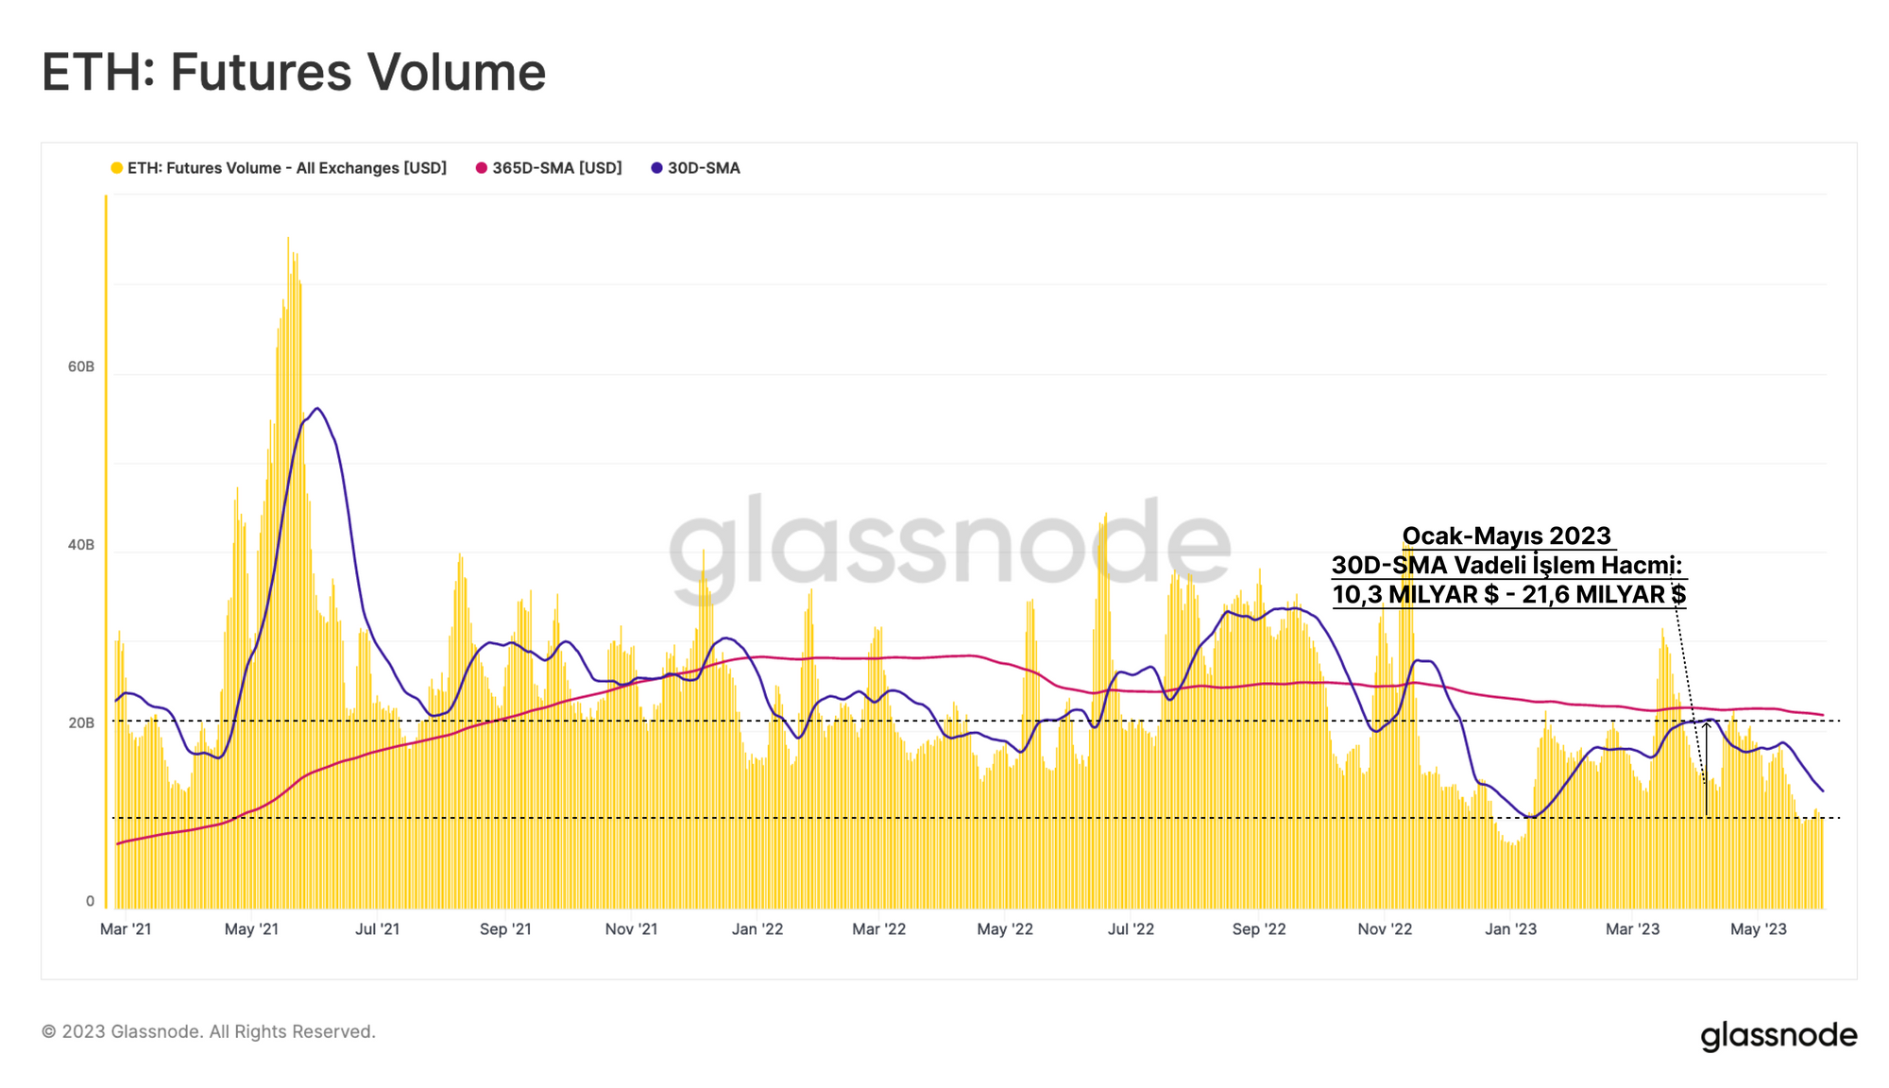Viewport: 1889px width, 1088px height.
Task: Click the 10,3 MILYAR $ - 21,6 MILYAR $ annotation
Action: pyautogui.click(x=1508, y=594)
